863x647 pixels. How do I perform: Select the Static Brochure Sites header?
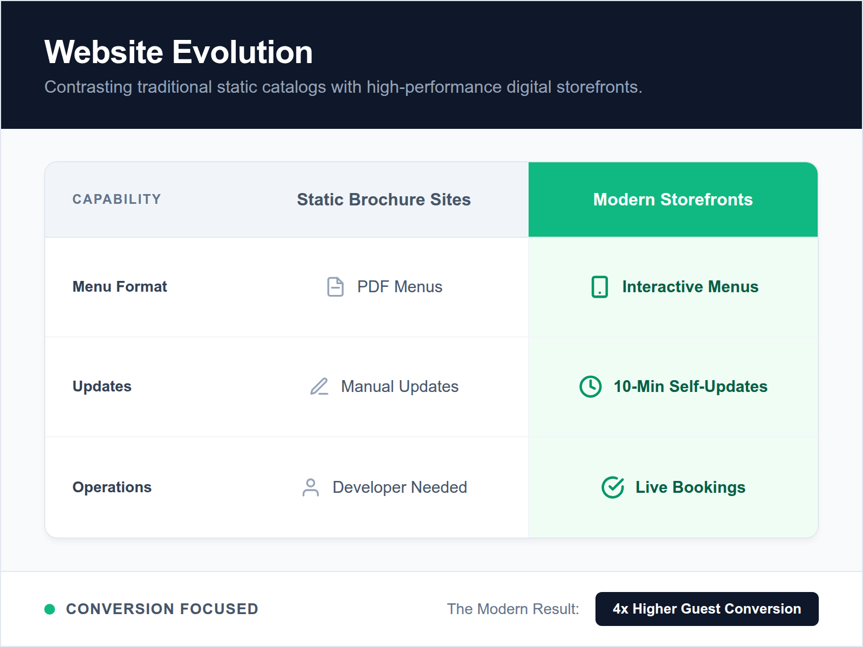(383, 199)
